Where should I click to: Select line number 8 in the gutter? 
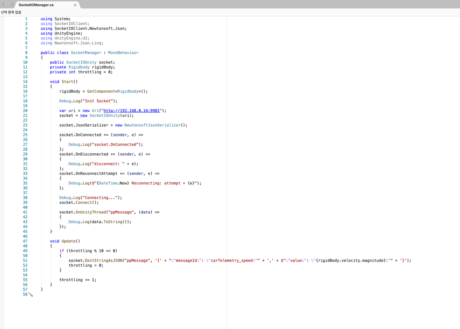[26, 53]
